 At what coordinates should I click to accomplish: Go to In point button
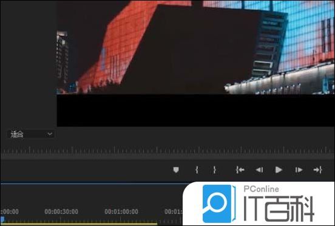(240, 170)
